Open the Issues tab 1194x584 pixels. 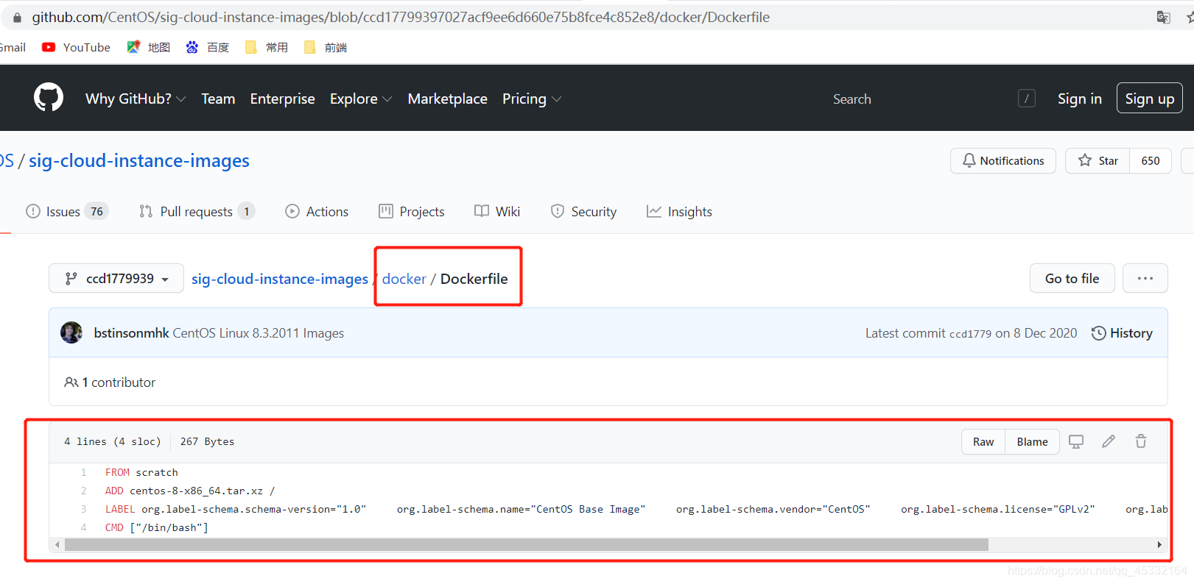pos(66,212)
